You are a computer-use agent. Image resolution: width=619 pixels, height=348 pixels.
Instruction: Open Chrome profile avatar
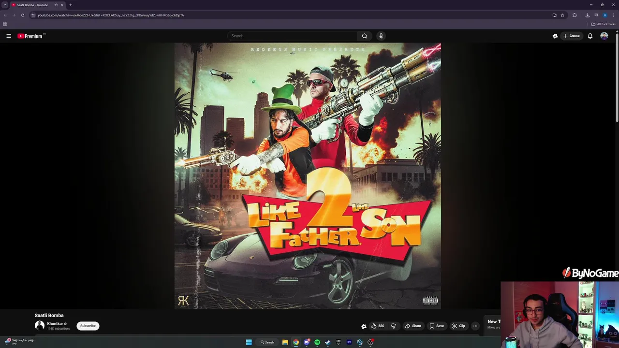tap(604, 15)
